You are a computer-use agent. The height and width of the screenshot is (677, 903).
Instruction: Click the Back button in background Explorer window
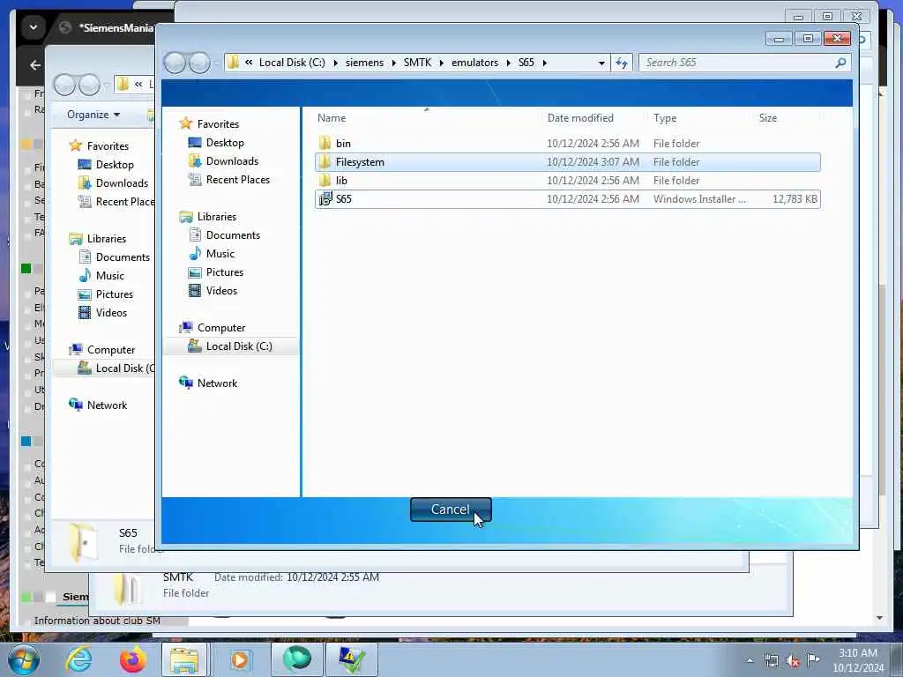point(64,86)
